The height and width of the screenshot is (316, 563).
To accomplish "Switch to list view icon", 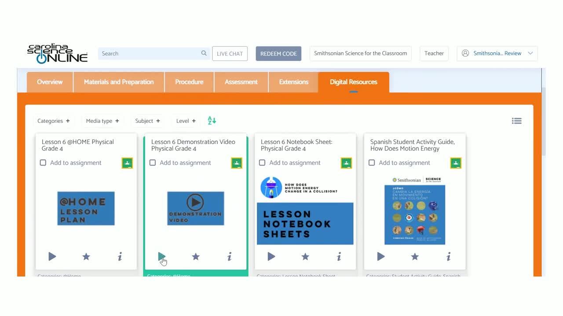I will click(x=517, y=121).
